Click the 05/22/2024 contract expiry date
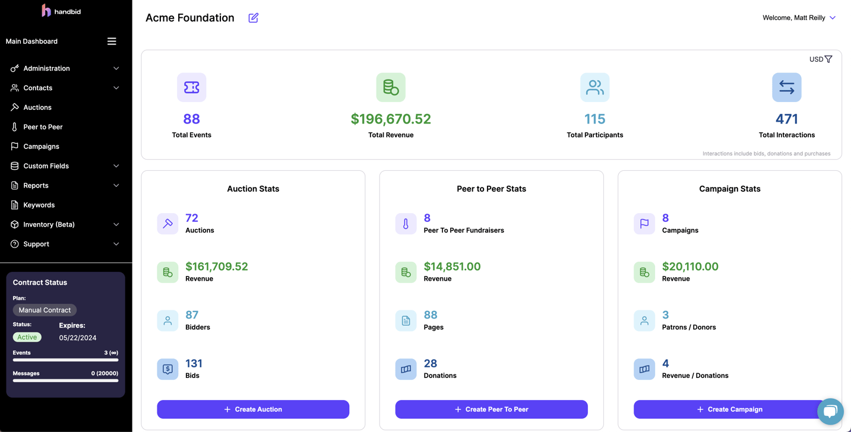Screen dimensions: 851x432 point(78,338)
